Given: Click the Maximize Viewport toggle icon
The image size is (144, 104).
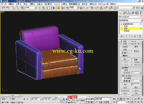Looking at the screenshot, I should (142, 102).
